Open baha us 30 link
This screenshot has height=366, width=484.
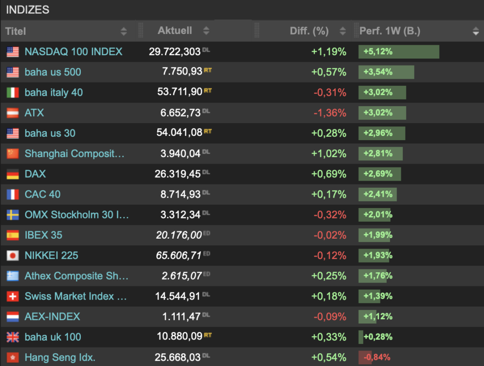(x=50, y=133)
